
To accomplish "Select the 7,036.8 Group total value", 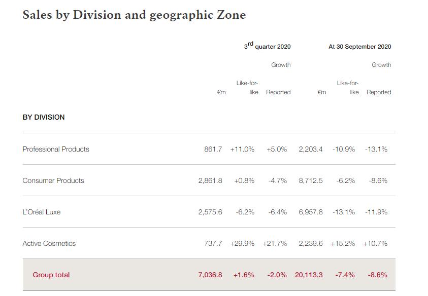I will point(210,275).
